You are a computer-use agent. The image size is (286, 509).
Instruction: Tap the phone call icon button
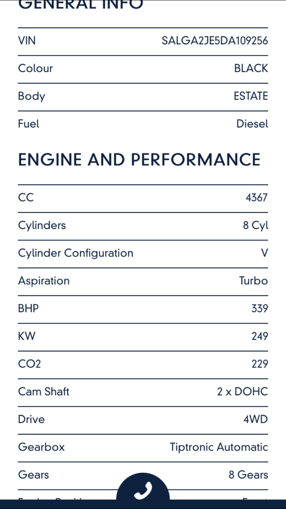click(x=143, y=490)
